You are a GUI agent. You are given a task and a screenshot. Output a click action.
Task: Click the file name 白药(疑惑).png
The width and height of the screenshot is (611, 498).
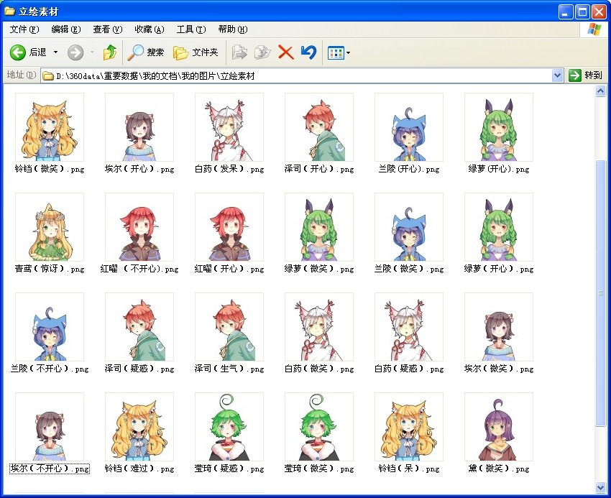pos(409,369)
